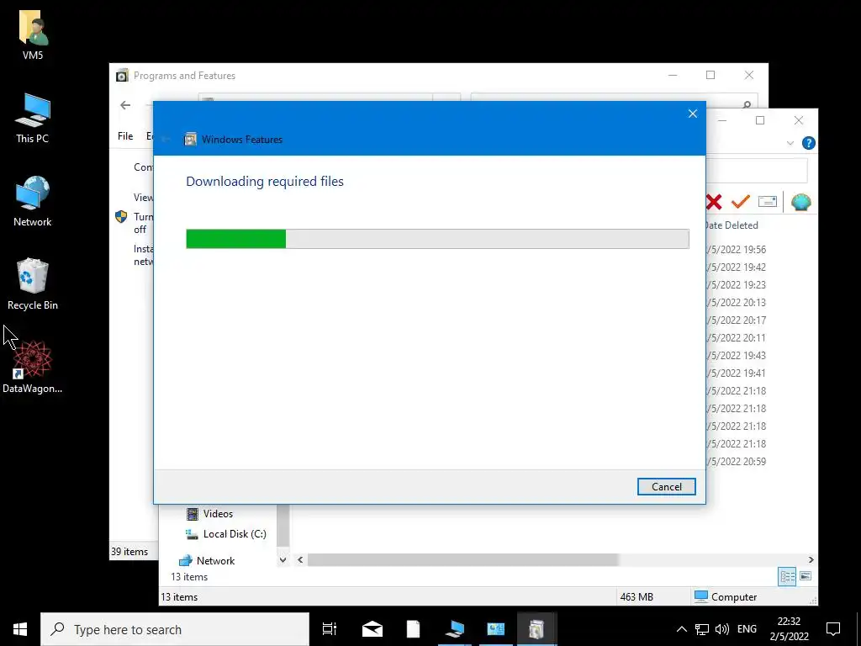Select Network in the navigation pane
The width and height of the screenshot is (861, 646).
tap(215, 561)
